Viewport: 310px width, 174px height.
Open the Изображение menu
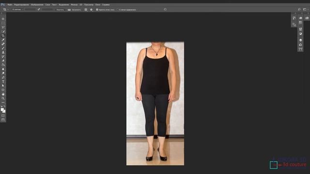37,4
